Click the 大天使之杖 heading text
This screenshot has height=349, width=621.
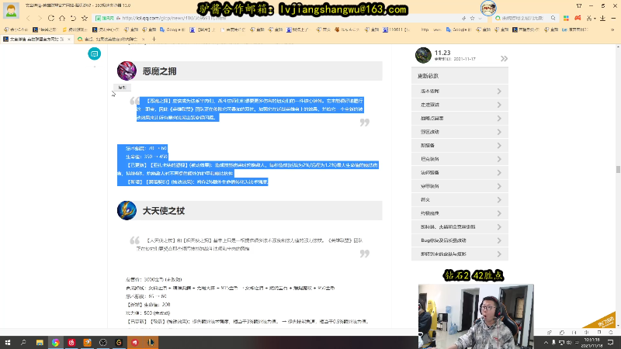pos(164,211)
